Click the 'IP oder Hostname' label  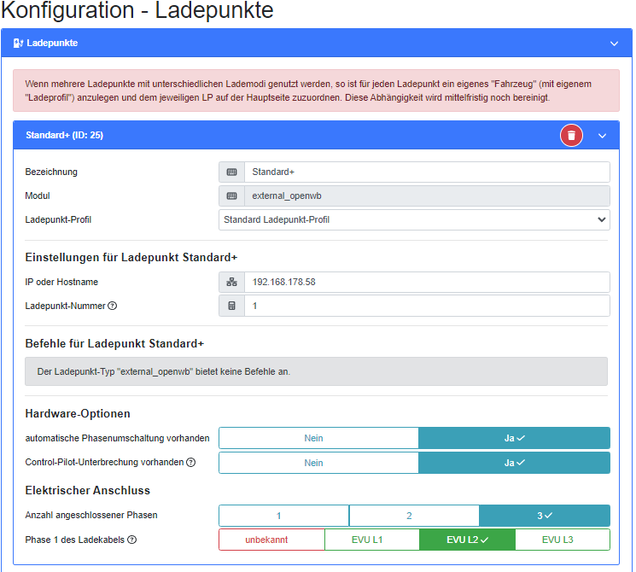(x=61, y=282)
